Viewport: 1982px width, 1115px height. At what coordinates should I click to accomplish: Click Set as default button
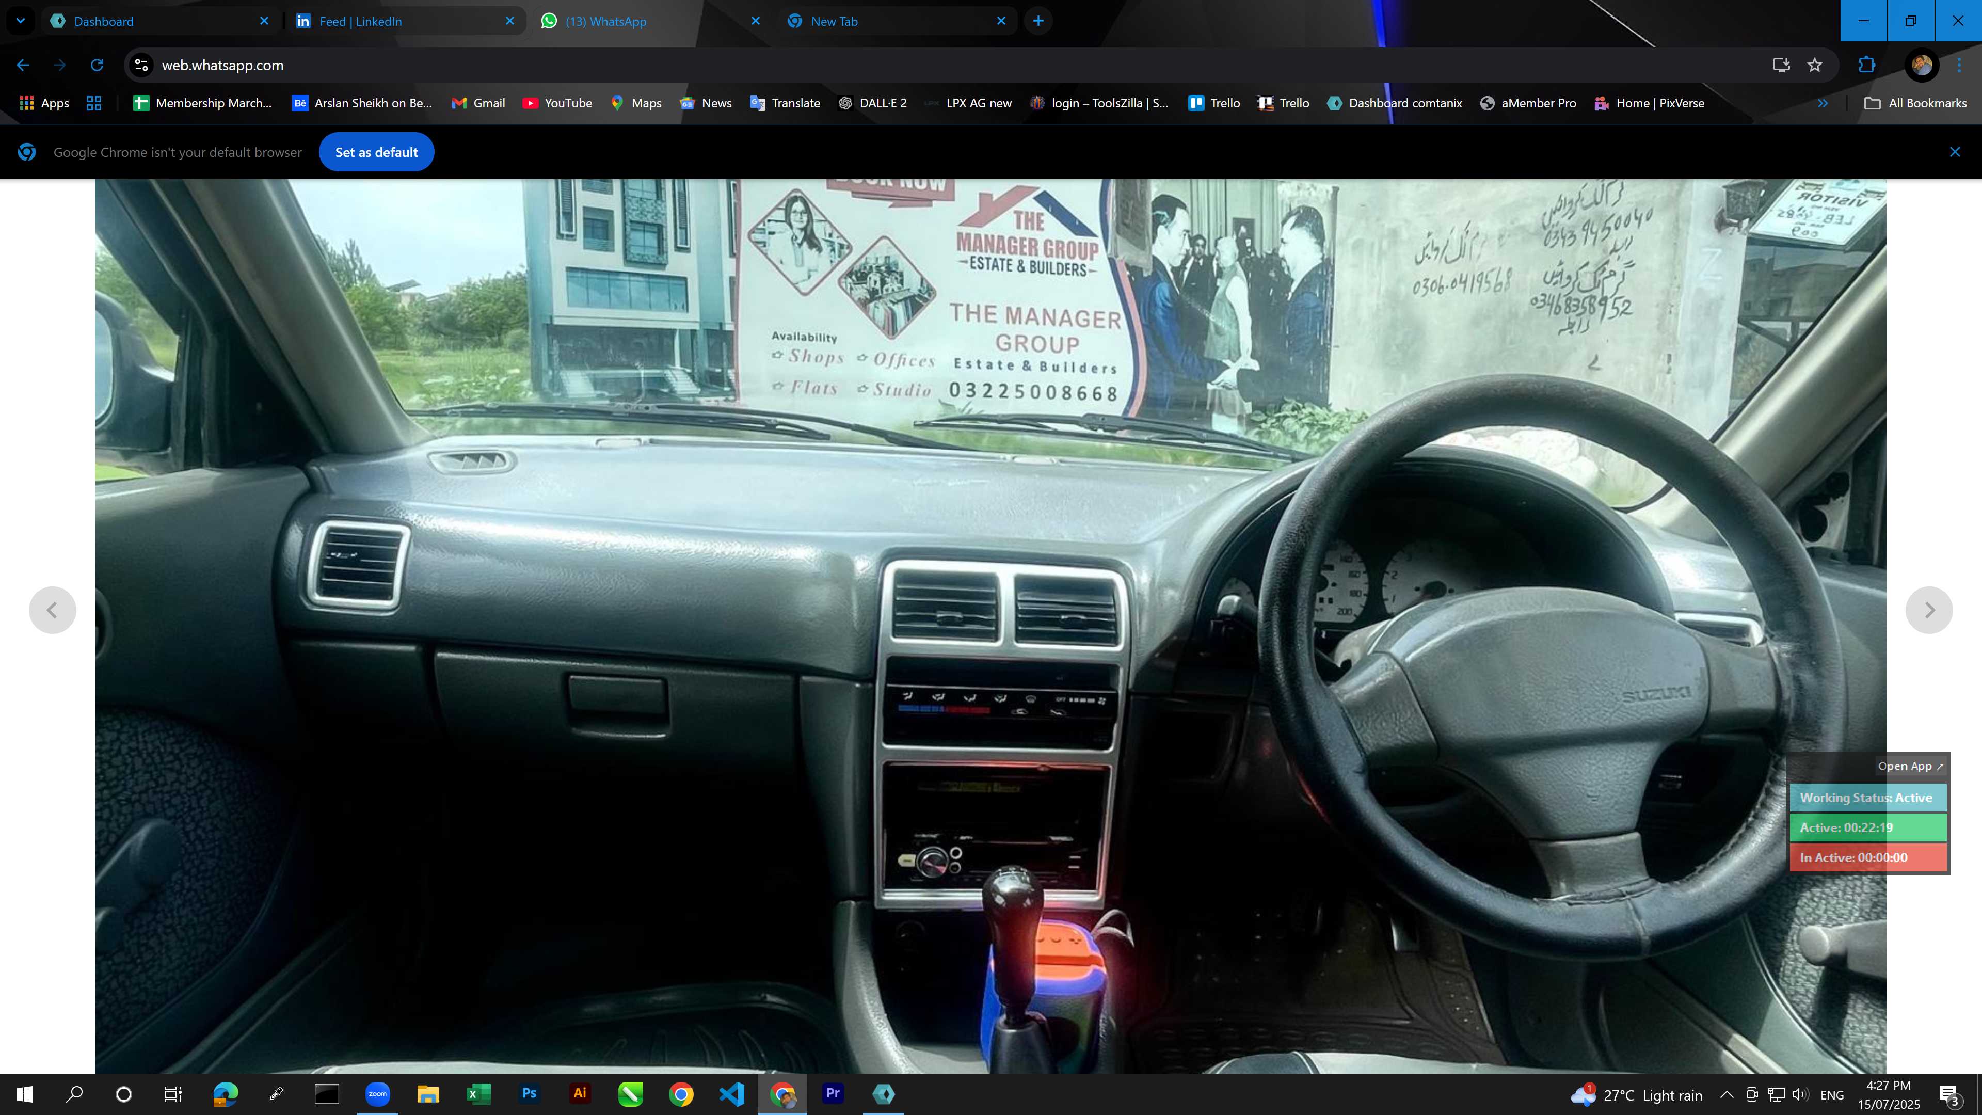(x=376, y=152)
